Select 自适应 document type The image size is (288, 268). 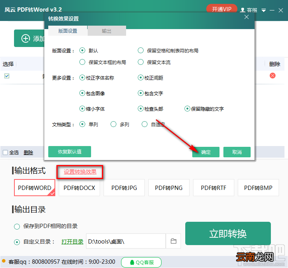(144, 124)
